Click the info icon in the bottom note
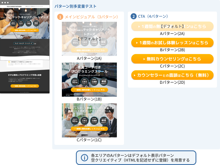This screenshot has width=220, height=165. click(x=84, y=158)
